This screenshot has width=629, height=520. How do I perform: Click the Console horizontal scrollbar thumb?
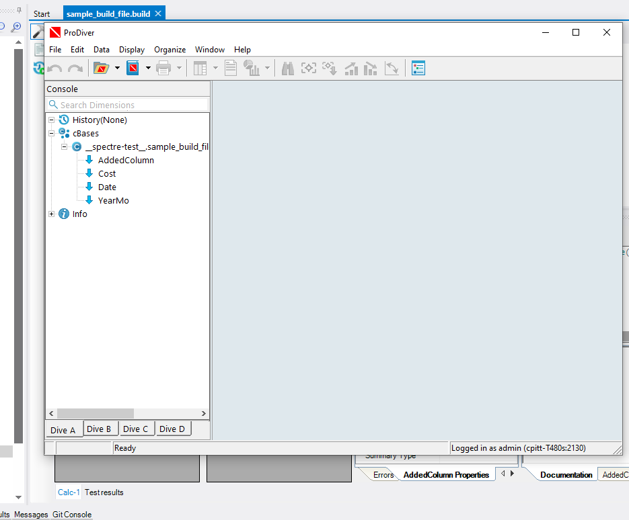(95, 414)
